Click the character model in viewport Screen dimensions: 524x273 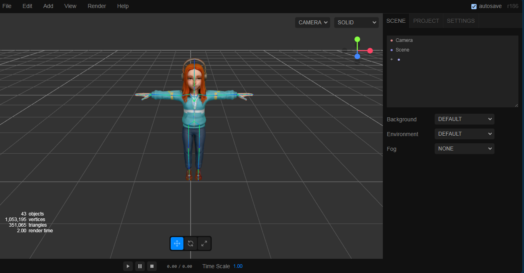(x=194, y=120)
